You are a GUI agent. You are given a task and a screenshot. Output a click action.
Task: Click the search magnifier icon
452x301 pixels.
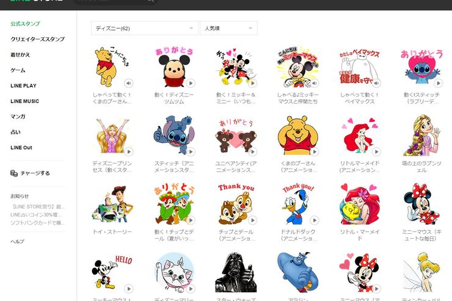pyautogui.click(x=151, y=1)
